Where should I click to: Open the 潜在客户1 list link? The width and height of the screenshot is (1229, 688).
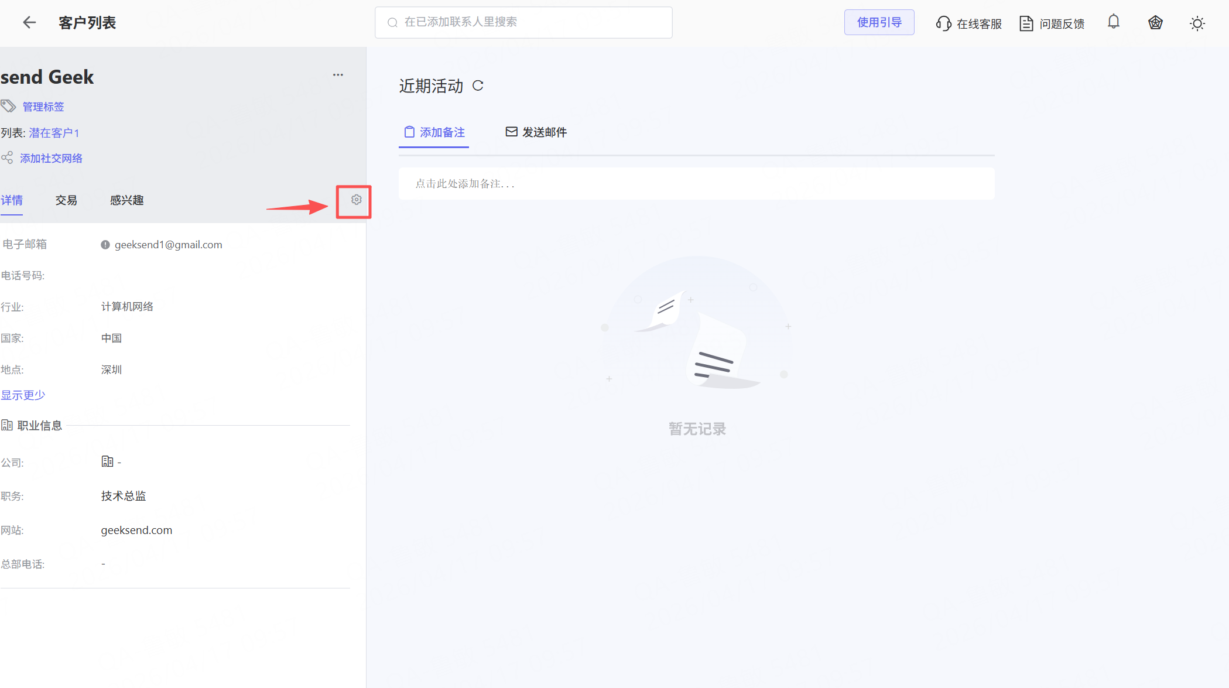pos(54,133)
